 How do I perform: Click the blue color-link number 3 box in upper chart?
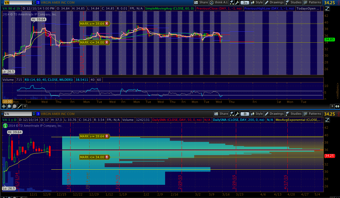[x=38, y=3]
